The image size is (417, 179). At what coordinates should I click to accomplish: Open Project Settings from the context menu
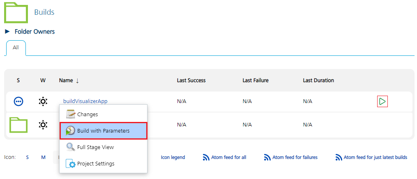pos(95,163)
